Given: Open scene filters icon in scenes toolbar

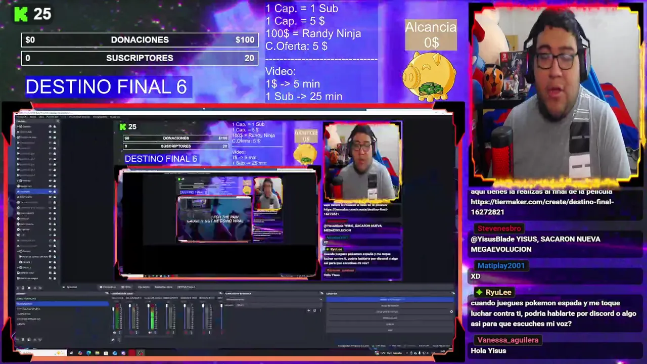Looking at the screenshot, I should (x=29, y=340).
